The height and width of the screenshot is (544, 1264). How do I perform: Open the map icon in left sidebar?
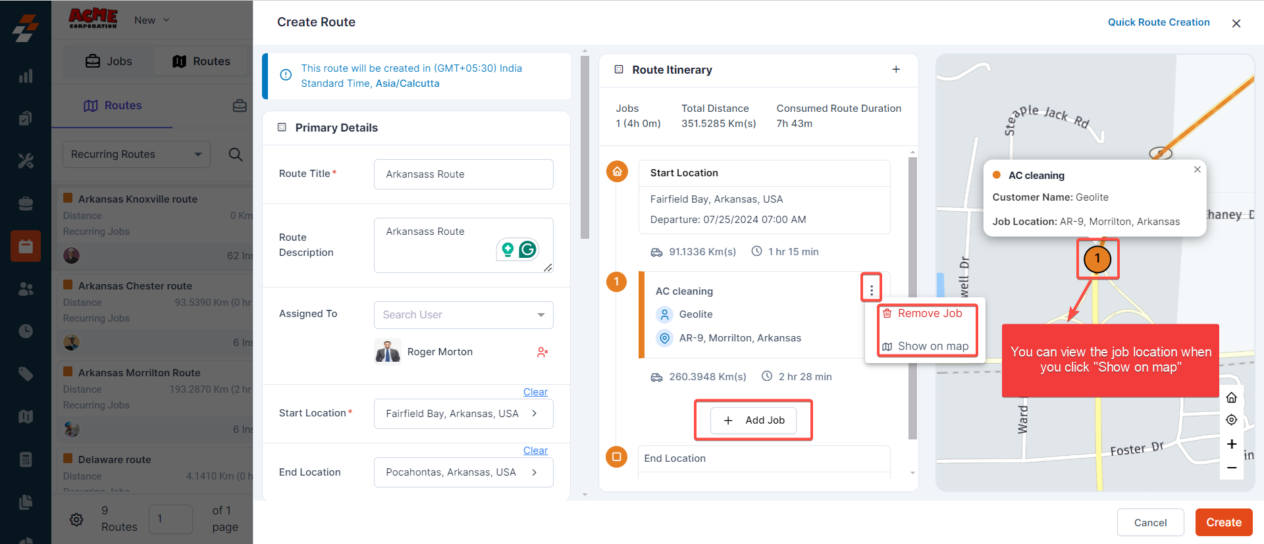click(x=26, y=416)
